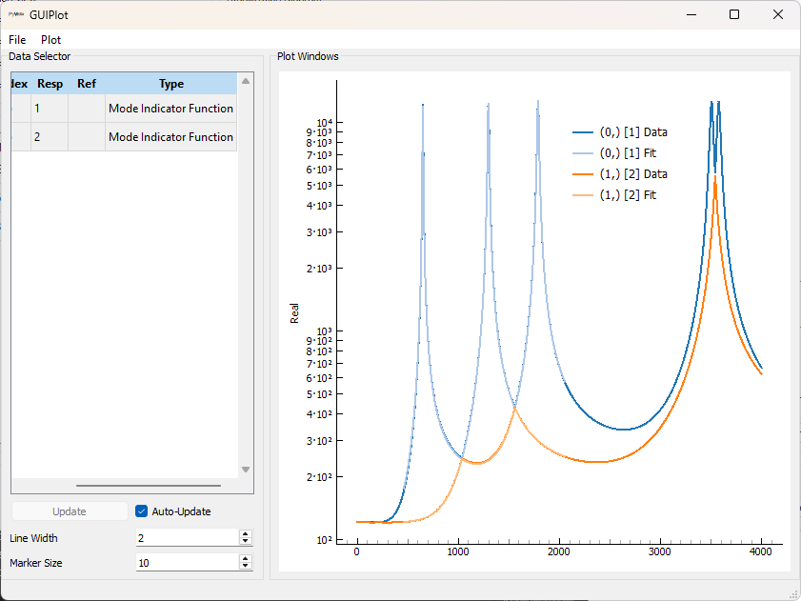Viewport: 801px width, 601px height.
Task: Increase Line Width with the up arrow
Action: coord(245,534)
